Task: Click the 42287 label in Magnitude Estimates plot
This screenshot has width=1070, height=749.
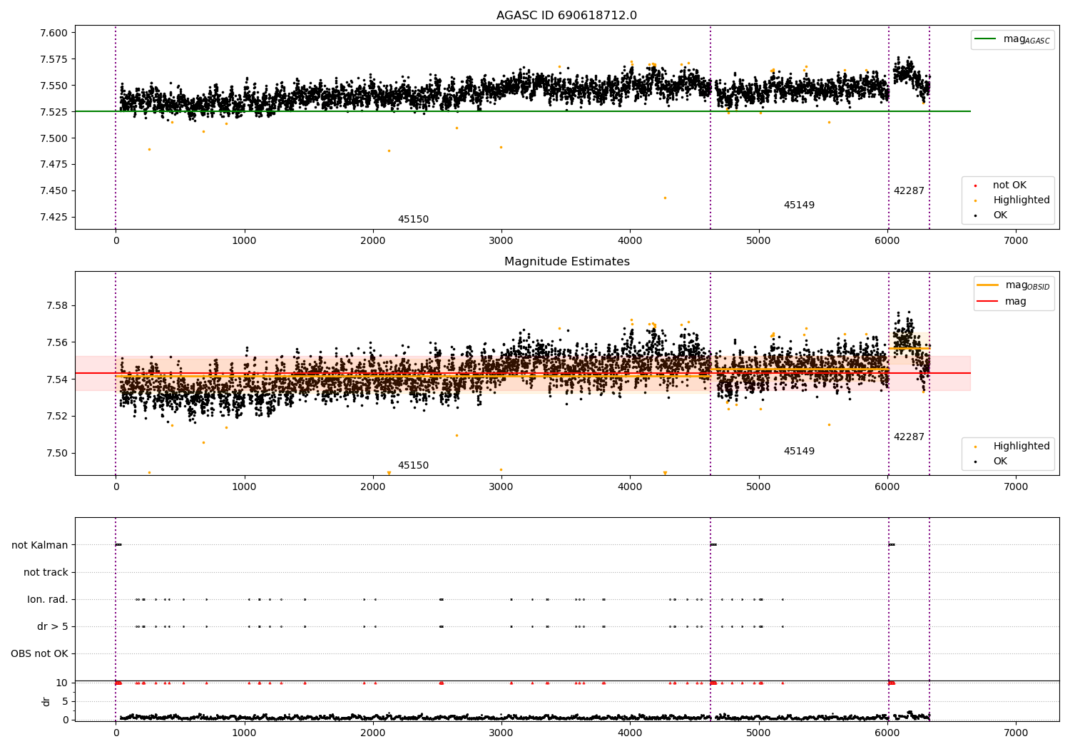Action: [x=909, y=437]
